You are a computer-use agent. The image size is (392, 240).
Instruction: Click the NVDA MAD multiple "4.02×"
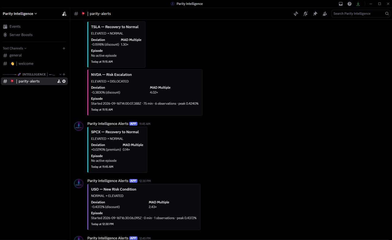coord(154,92)
